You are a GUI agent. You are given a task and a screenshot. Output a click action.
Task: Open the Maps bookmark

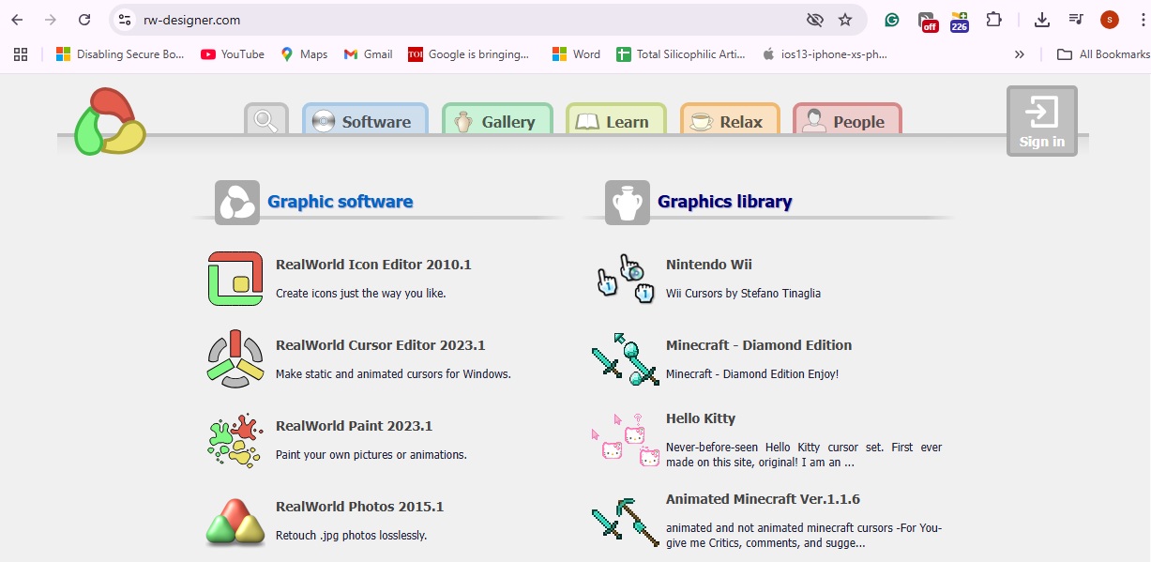(304, 54)
